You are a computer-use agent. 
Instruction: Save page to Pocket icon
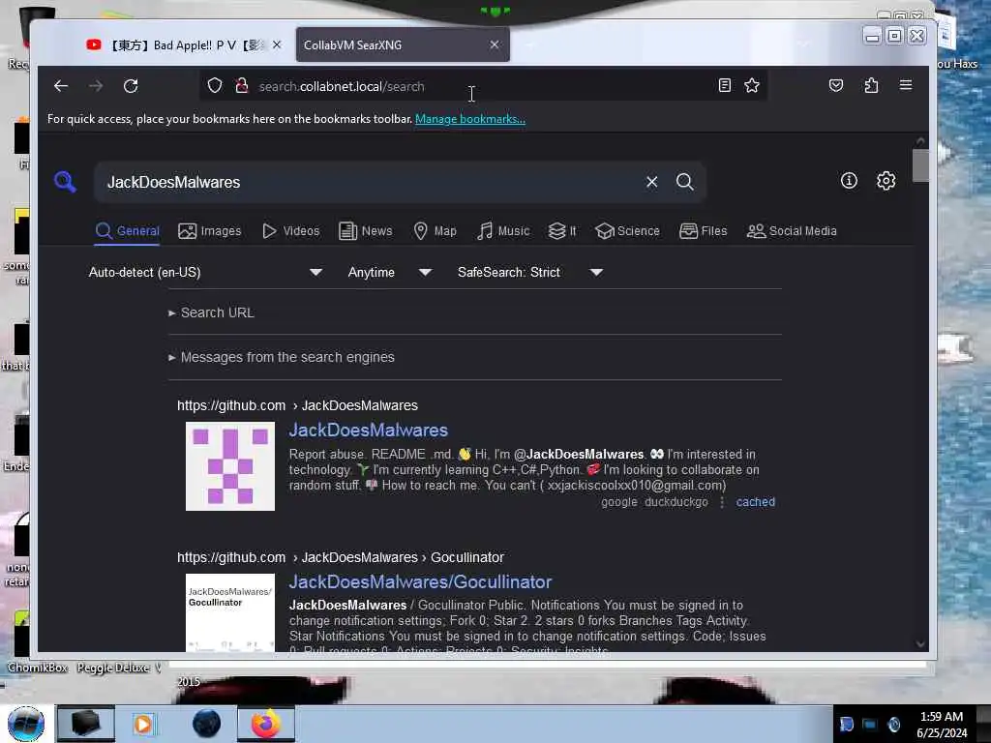tap(835, 85)
